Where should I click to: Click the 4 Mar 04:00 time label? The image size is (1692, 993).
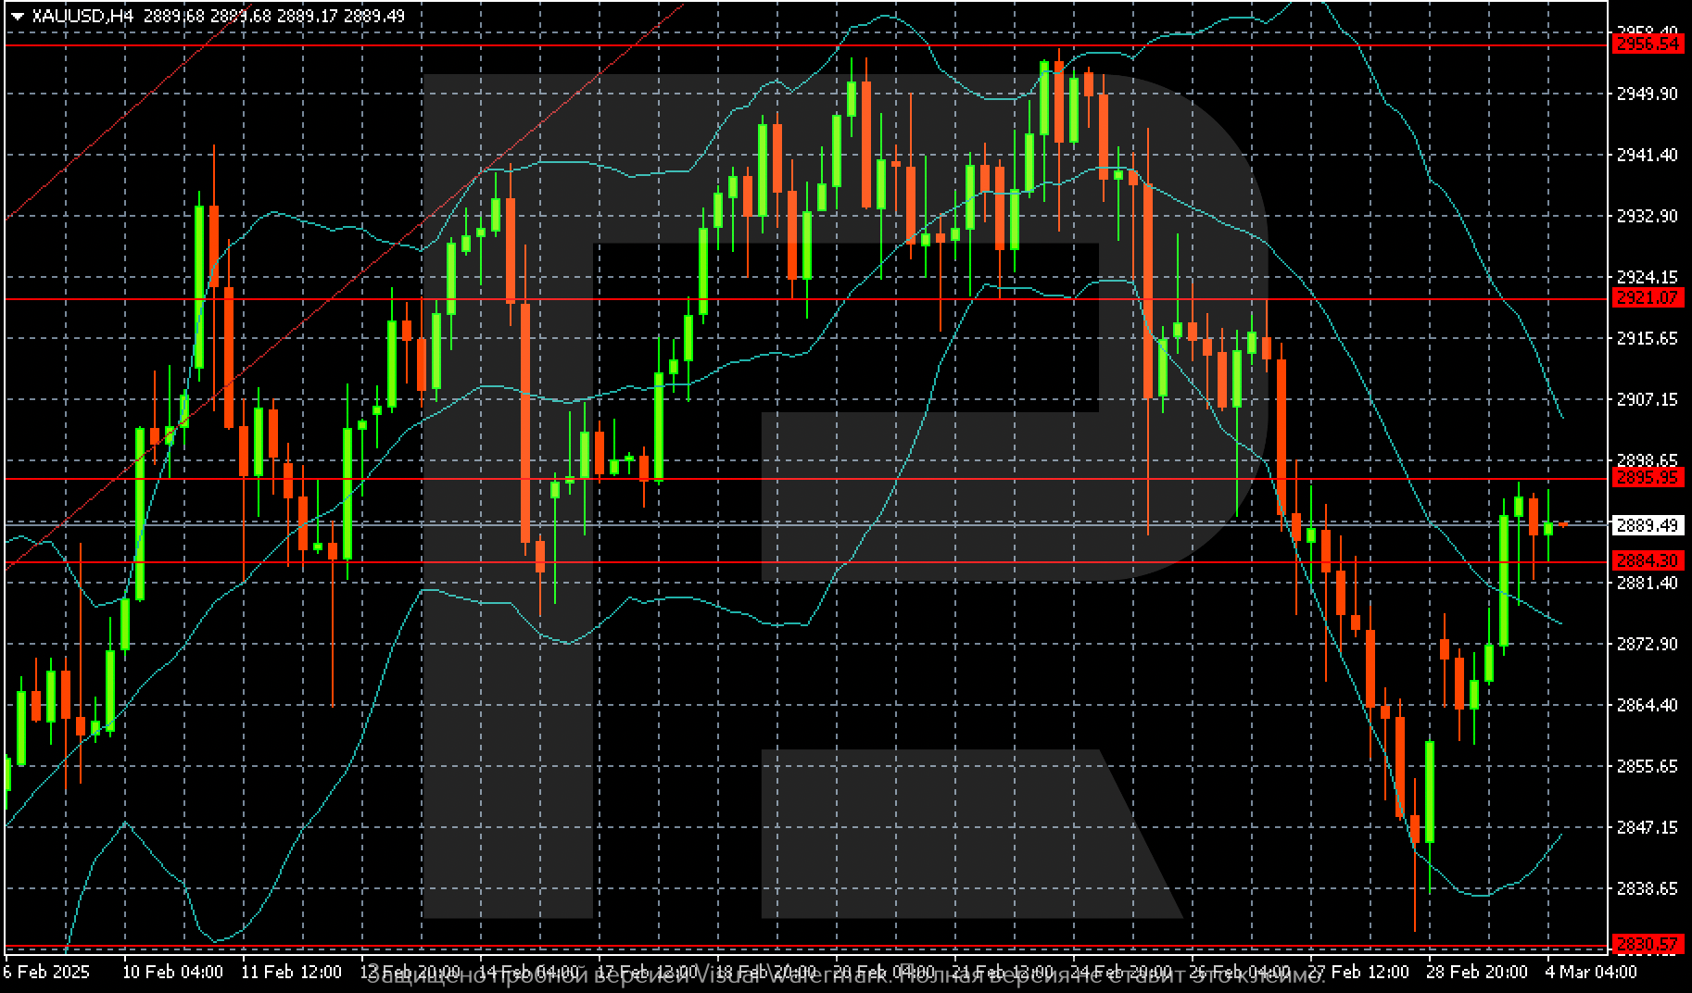point(1591,972)
